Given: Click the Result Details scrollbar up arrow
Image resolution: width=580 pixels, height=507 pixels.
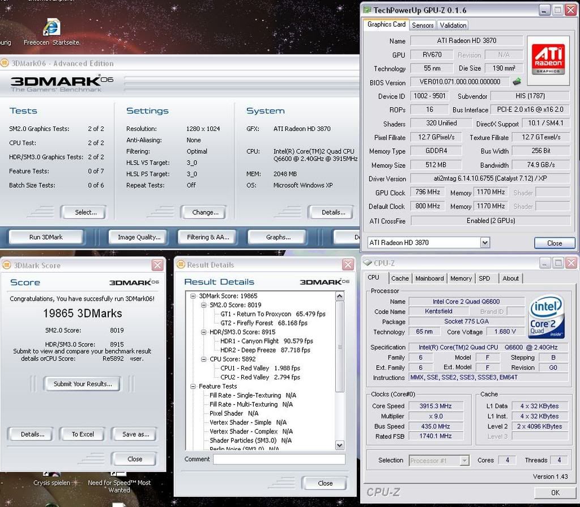Looking at the screenshot, I should (340, 296).
